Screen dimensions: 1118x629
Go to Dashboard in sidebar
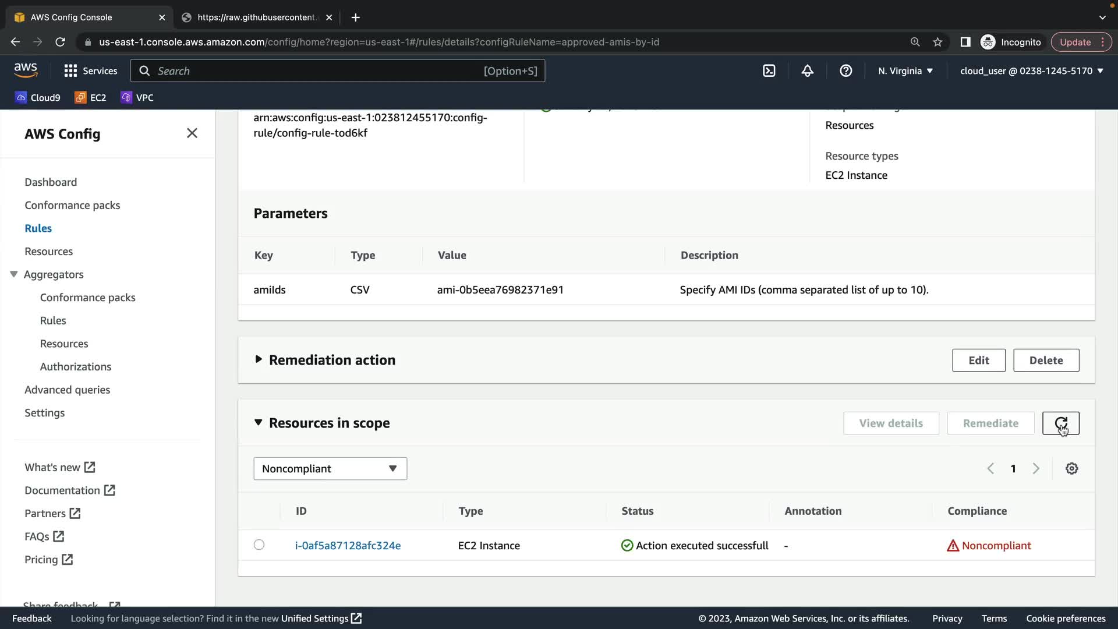pyautogui.click(x=51, y=182)
